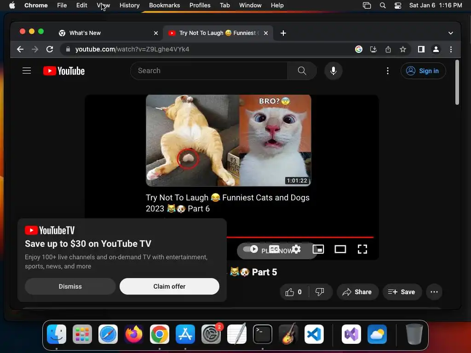The height and width of the screenshot is (353, 471).
Task: Bookmark this tab with the star
Action: coord(403,49)
